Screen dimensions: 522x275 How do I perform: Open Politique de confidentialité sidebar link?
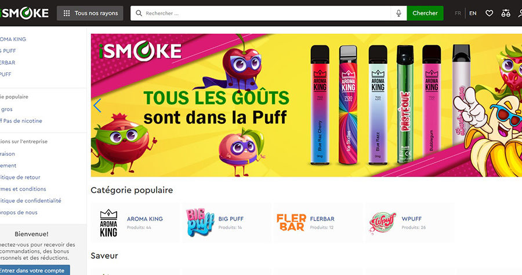[31, 200]
